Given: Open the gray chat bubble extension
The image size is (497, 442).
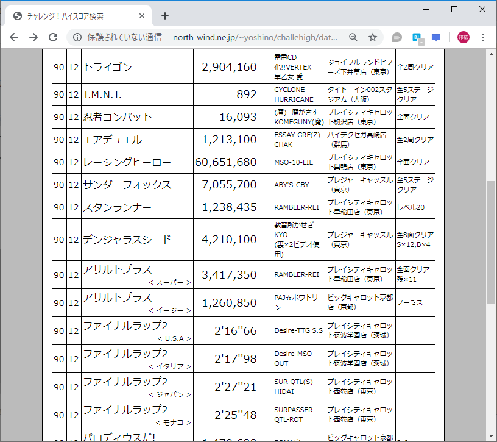Looking at the screenshot, I should pos(397,37).
